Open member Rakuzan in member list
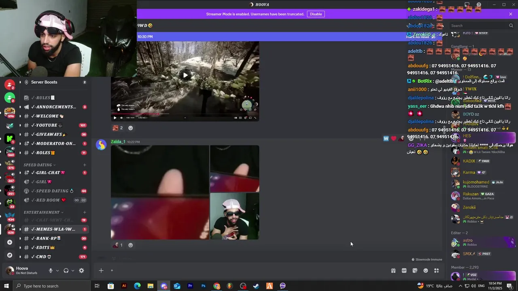The width and height of the screenshot is (518, 291). pyautogui.click(x=482, y=196)
